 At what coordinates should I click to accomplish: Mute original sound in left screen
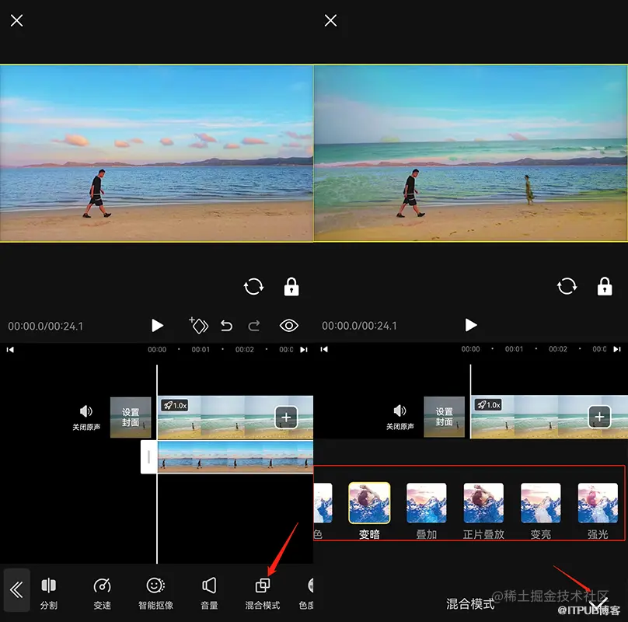86,417
